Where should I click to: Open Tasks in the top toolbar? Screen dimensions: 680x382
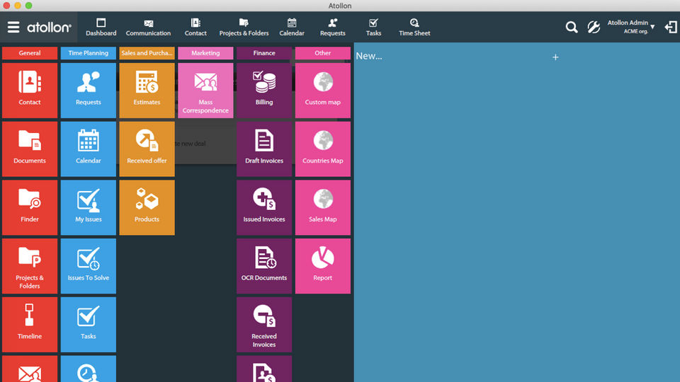[373, 28]
